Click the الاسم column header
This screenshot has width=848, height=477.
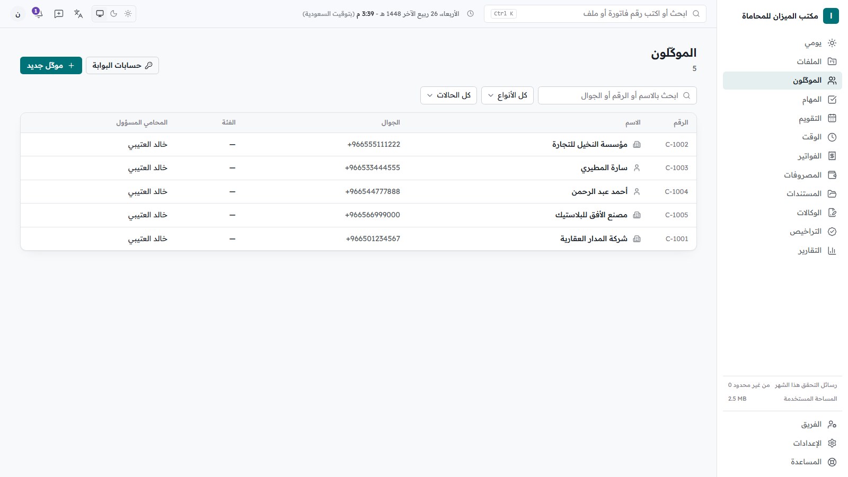(633, 122)
